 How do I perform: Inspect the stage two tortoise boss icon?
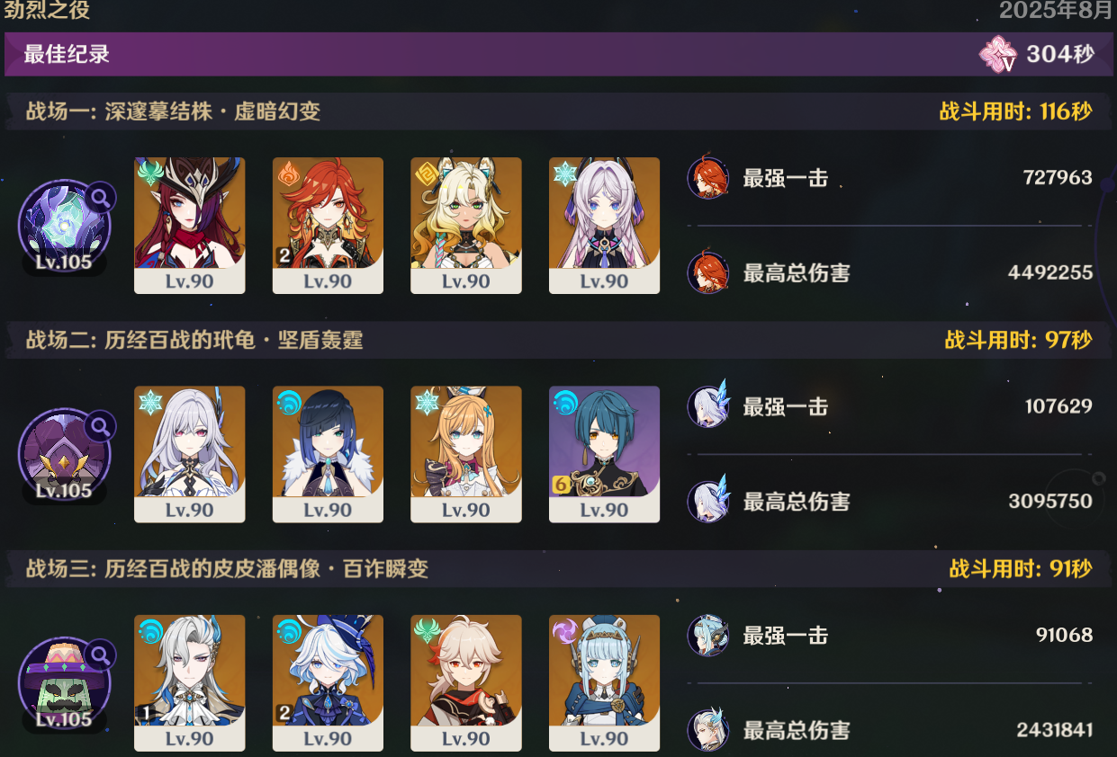pos(64,455)
